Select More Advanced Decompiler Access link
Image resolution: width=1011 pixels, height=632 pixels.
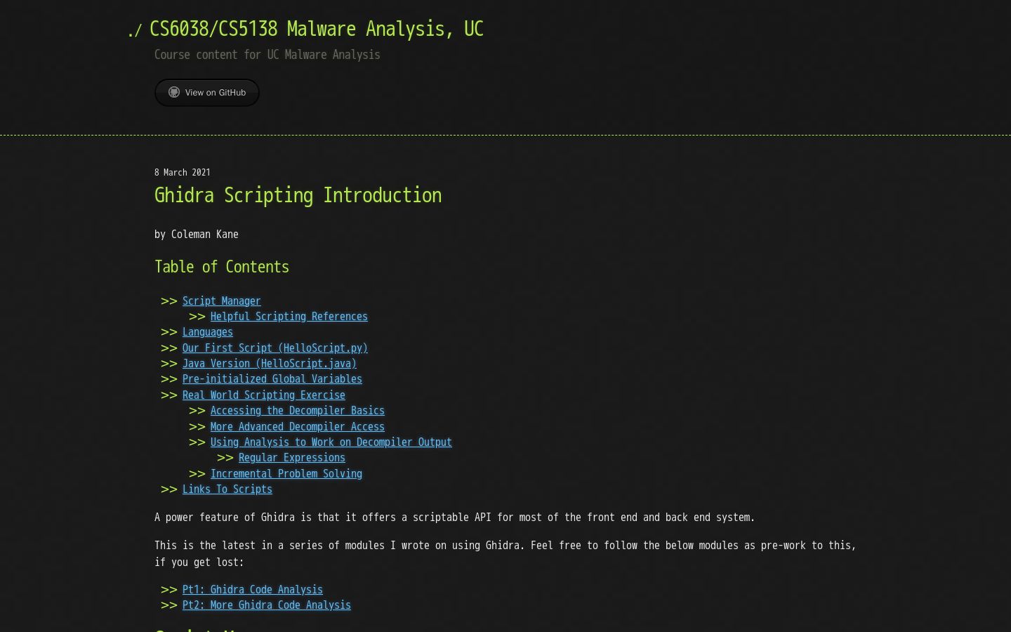298,427
